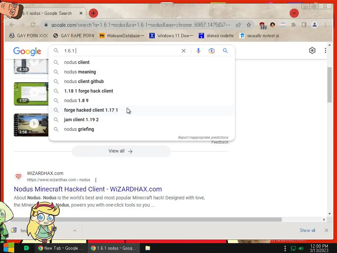The image size is (337, 253).
Task: Click the extension icon with badge 17
Action: [x=262, y=25]
